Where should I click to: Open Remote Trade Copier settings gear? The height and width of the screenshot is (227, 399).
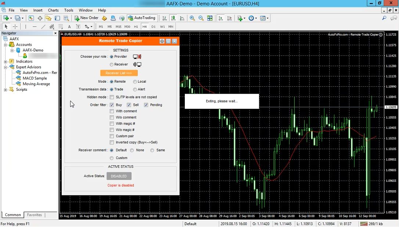point(162,41)
